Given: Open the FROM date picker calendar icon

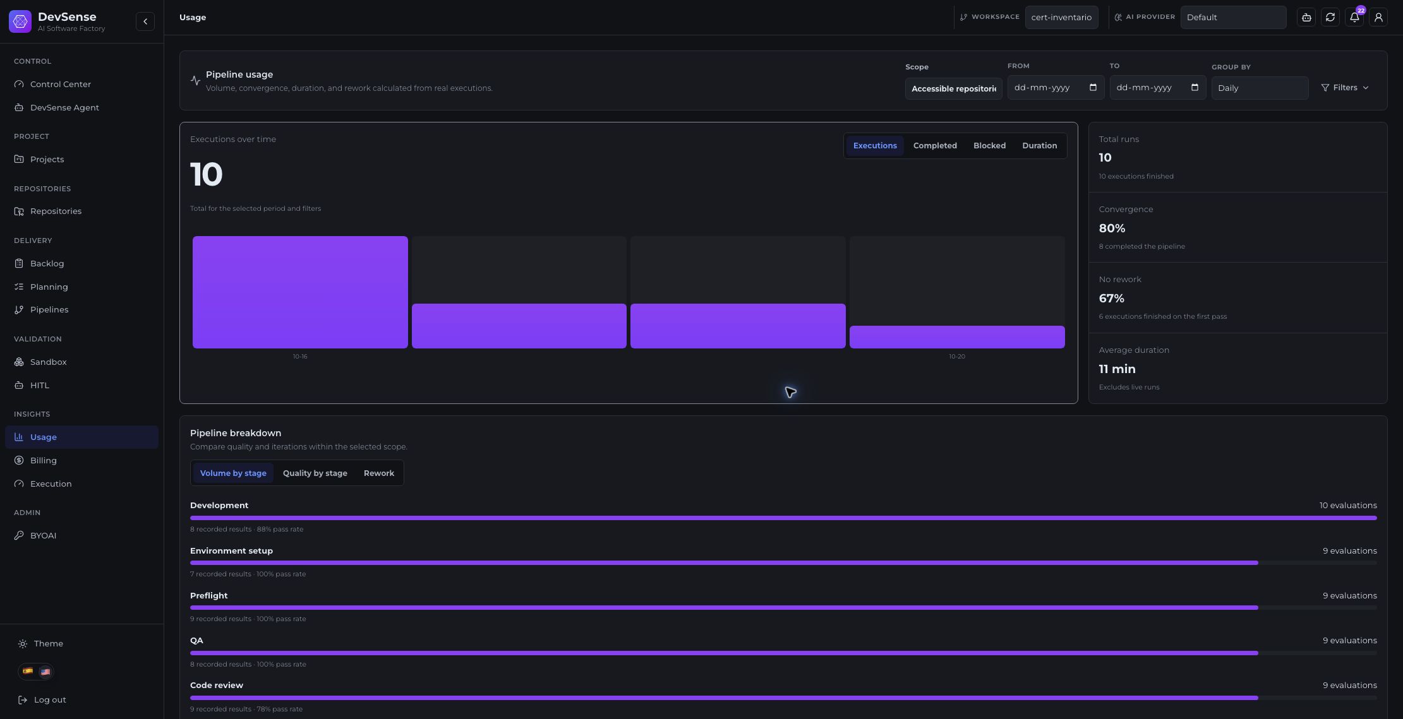Looking at the screenshot, I should coord(1093,87).
